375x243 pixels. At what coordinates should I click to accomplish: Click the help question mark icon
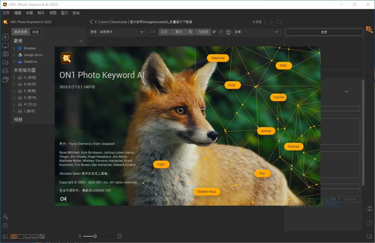[5, 225]
